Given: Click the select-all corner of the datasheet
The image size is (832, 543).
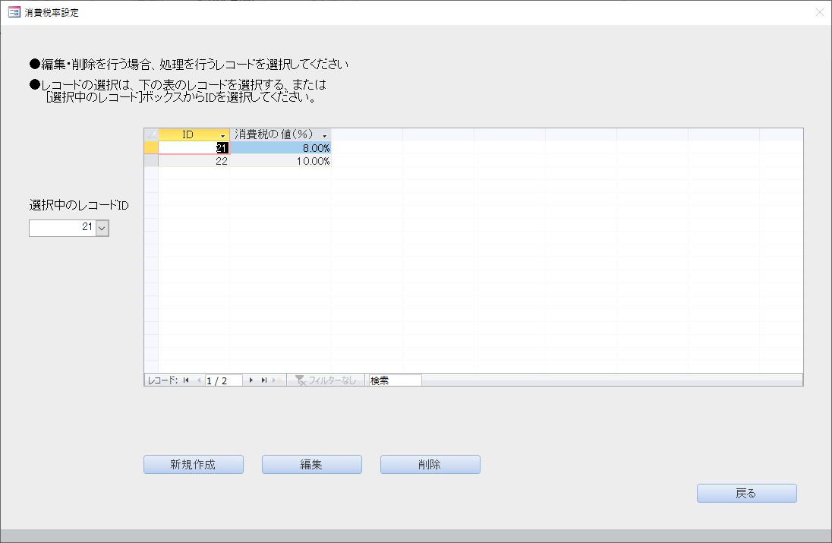Looking at the screenshot, I should [x=151, y=134].
